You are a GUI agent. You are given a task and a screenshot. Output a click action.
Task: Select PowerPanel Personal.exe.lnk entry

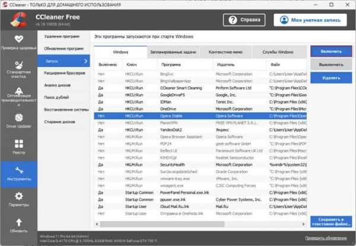point(201,193)
